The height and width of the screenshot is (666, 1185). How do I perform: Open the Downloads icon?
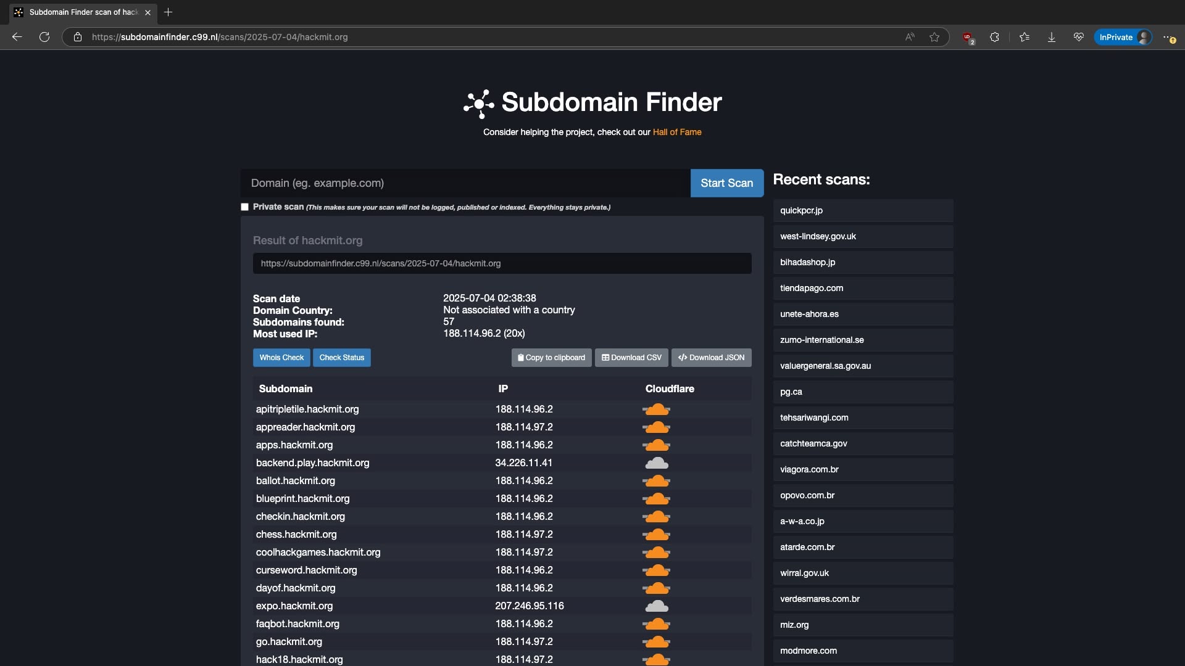1052,37
